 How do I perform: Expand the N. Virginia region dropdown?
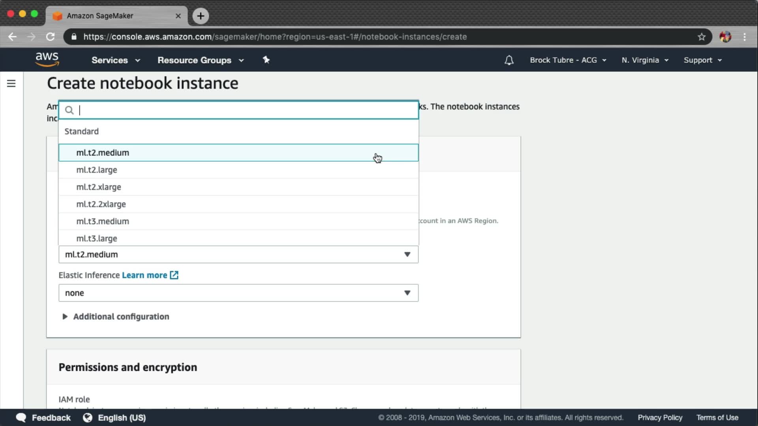645,60
